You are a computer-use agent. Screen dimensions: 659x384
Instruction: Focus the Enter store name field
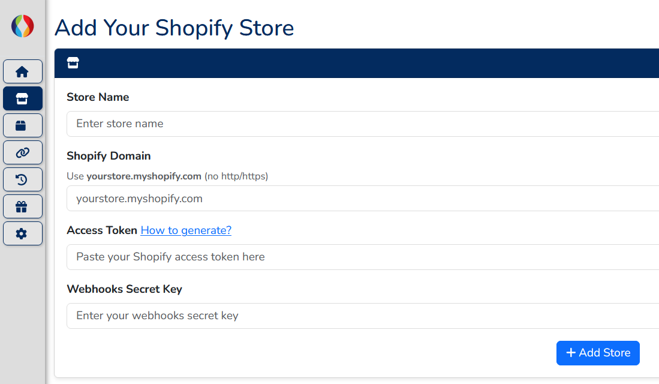(x=363, y=124)
